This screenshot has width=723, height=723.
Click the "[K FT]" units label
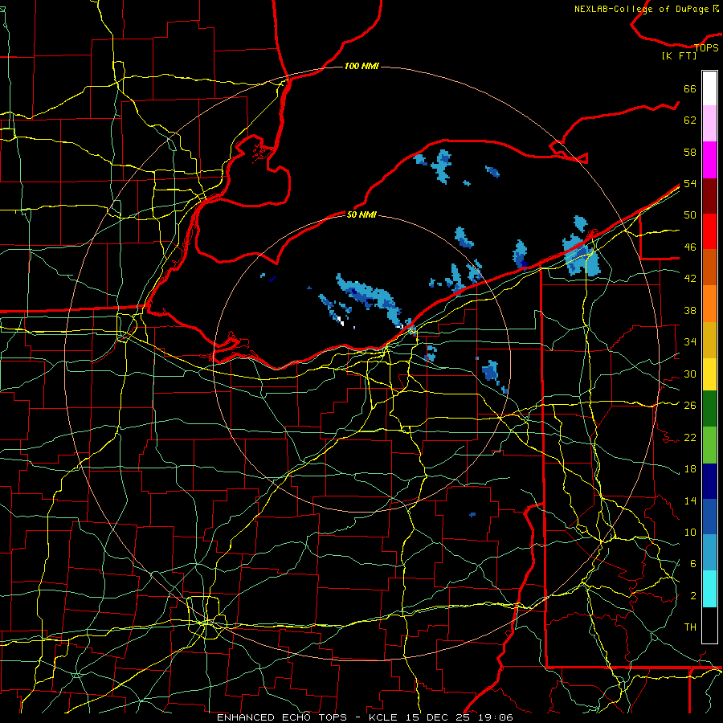679,55
